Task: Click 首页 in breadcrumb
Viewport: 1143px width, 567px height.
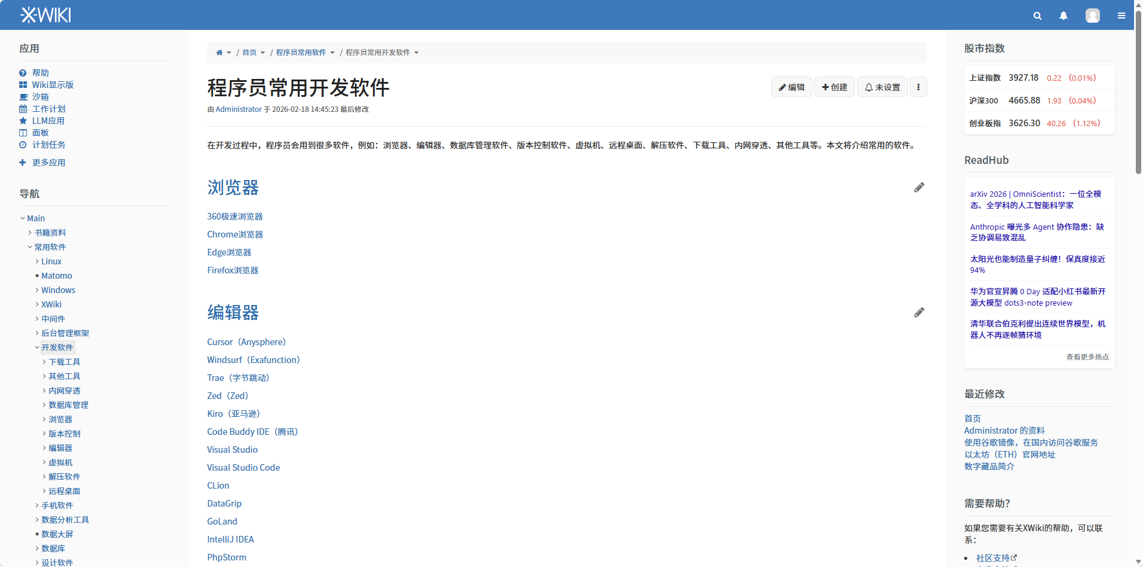Action: coord(249,53)
